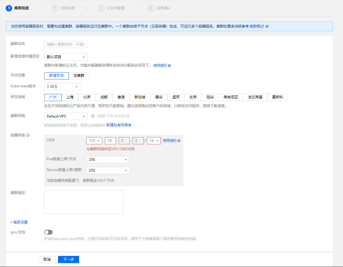The width and height of the screenshot is (343, 267).
Task: Click the 下一步 button
Action: click(x=69, y=259)
